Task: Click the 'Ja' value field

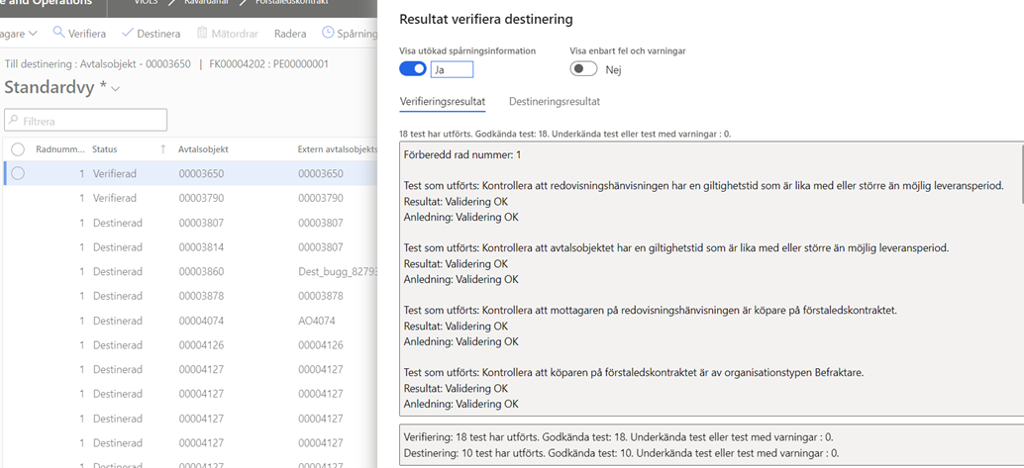Action: (452, 70)
